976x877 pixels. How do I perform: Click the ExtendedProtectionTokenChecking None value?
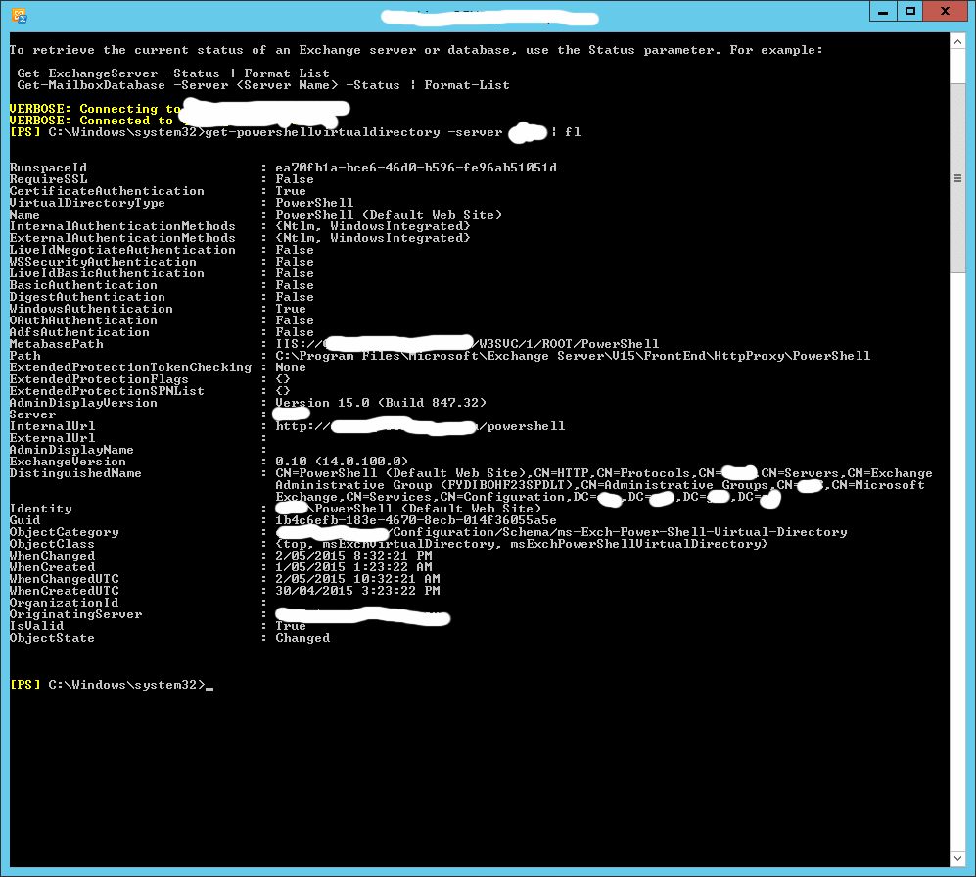[291, 367]
